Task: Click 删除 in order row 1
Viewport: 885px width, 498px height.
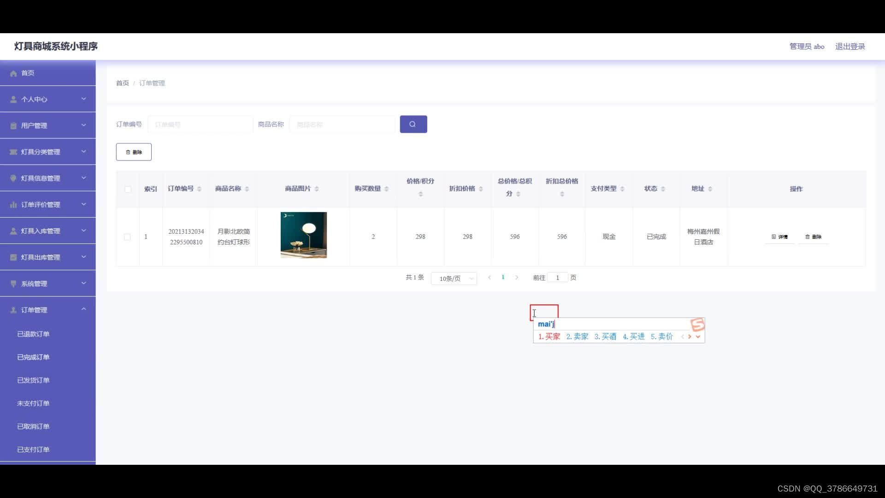Action: [x=813, y=237]
